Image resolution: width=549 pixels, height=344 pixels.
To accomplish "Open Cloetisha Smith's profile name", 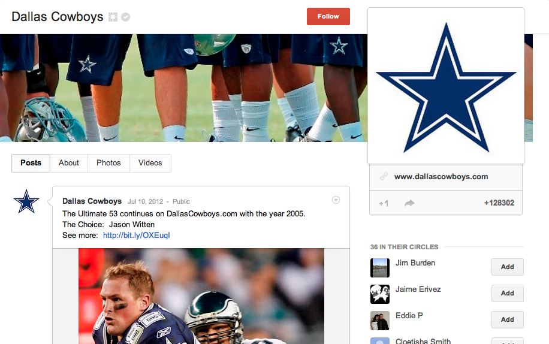I will (423, 341).
